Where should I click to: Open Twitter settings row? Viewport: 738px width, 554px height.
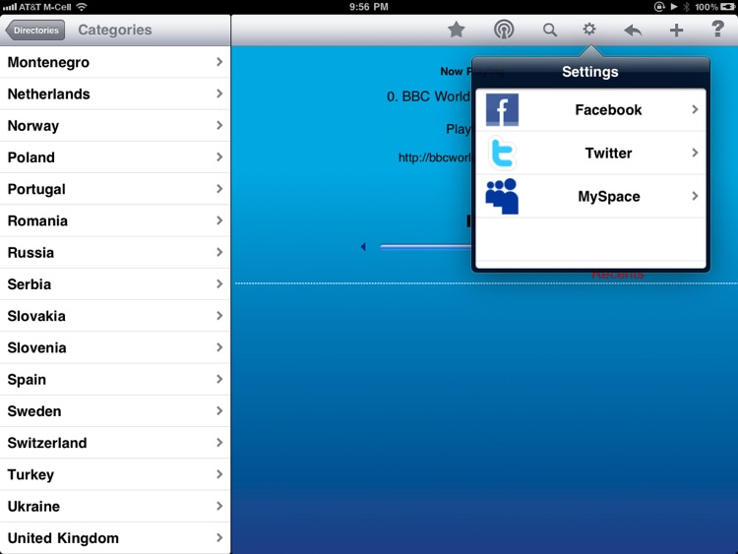point(590,153)
